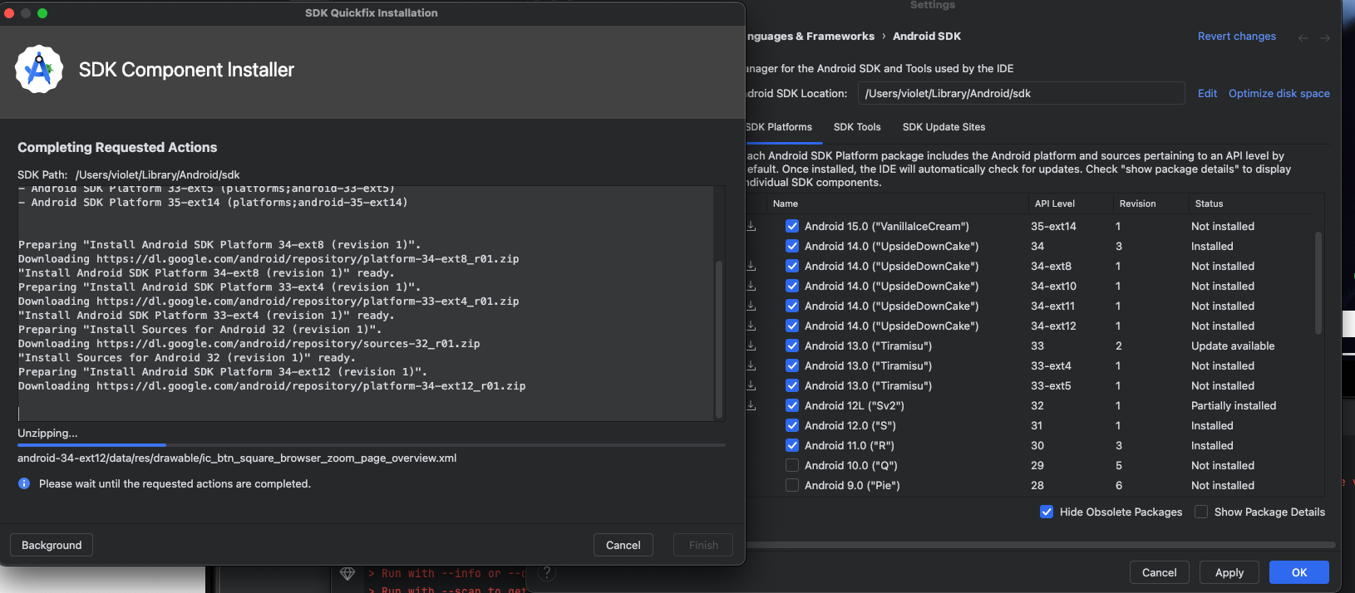This screenshot has height=593, width=1355.
Task: Click download icon for API 34-ext8 row
Action: [x=751, y=266]
